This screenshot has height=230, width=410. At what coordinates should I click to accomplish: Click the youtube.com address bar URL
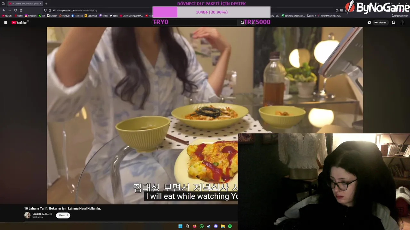(x=77, y=10)
